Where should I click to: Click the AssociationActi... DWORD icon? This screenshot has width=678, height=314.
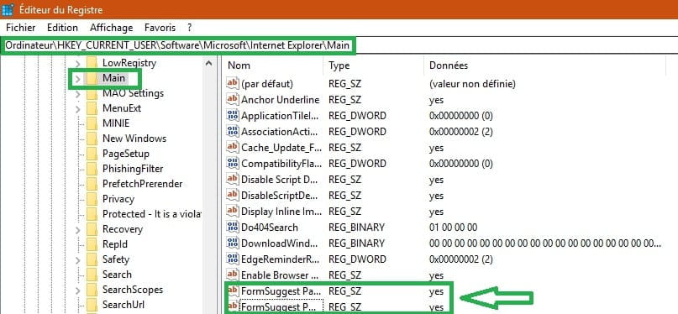pyautogui.click(x=233, y=131)
